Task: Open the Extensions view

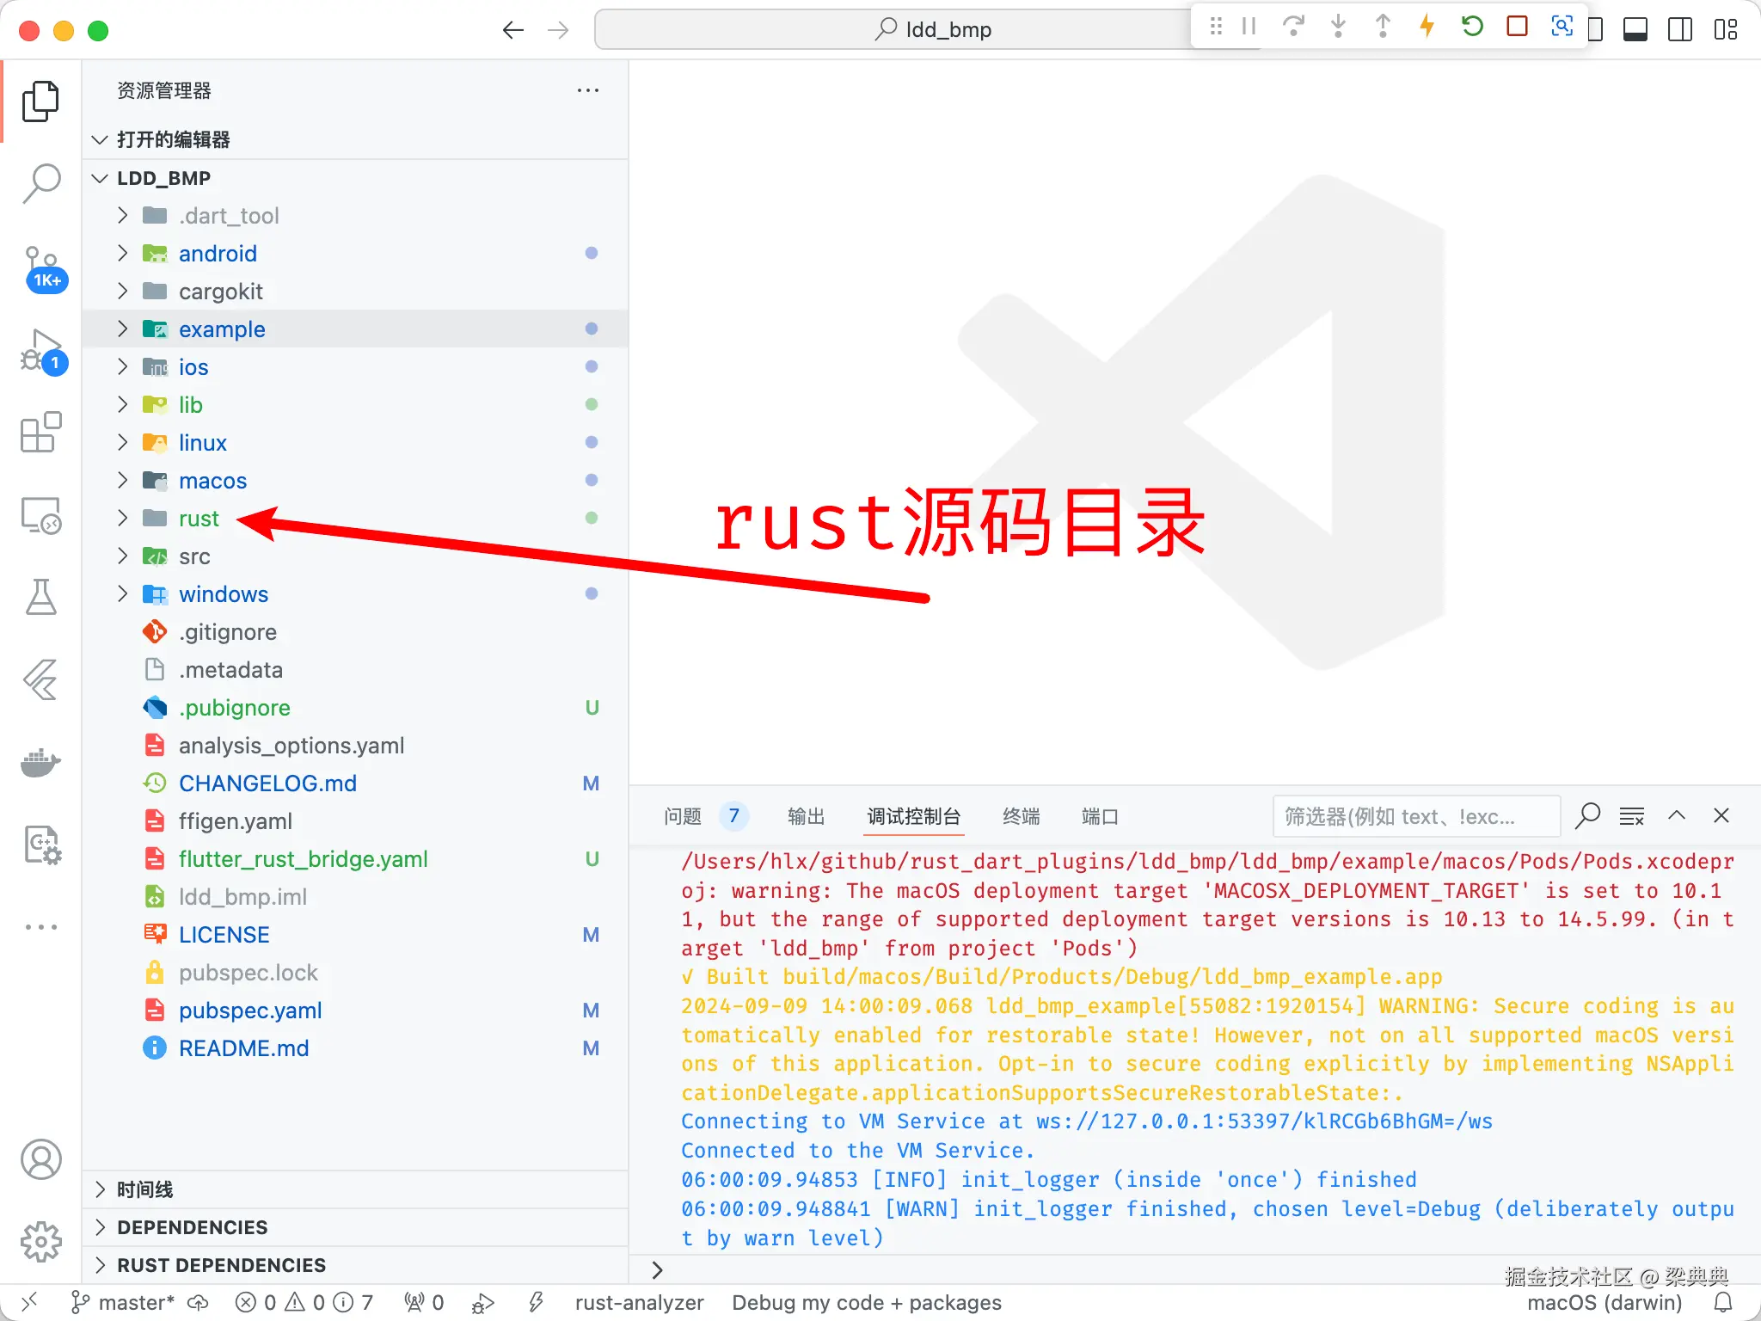Action: point(40,433)
